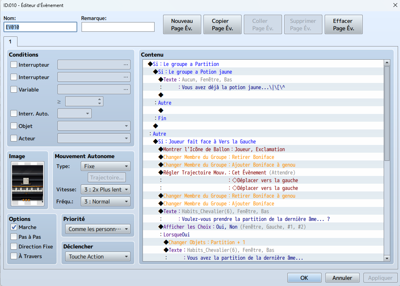Check the À Travers option
The image size is (400, 286).
(14, 256)
